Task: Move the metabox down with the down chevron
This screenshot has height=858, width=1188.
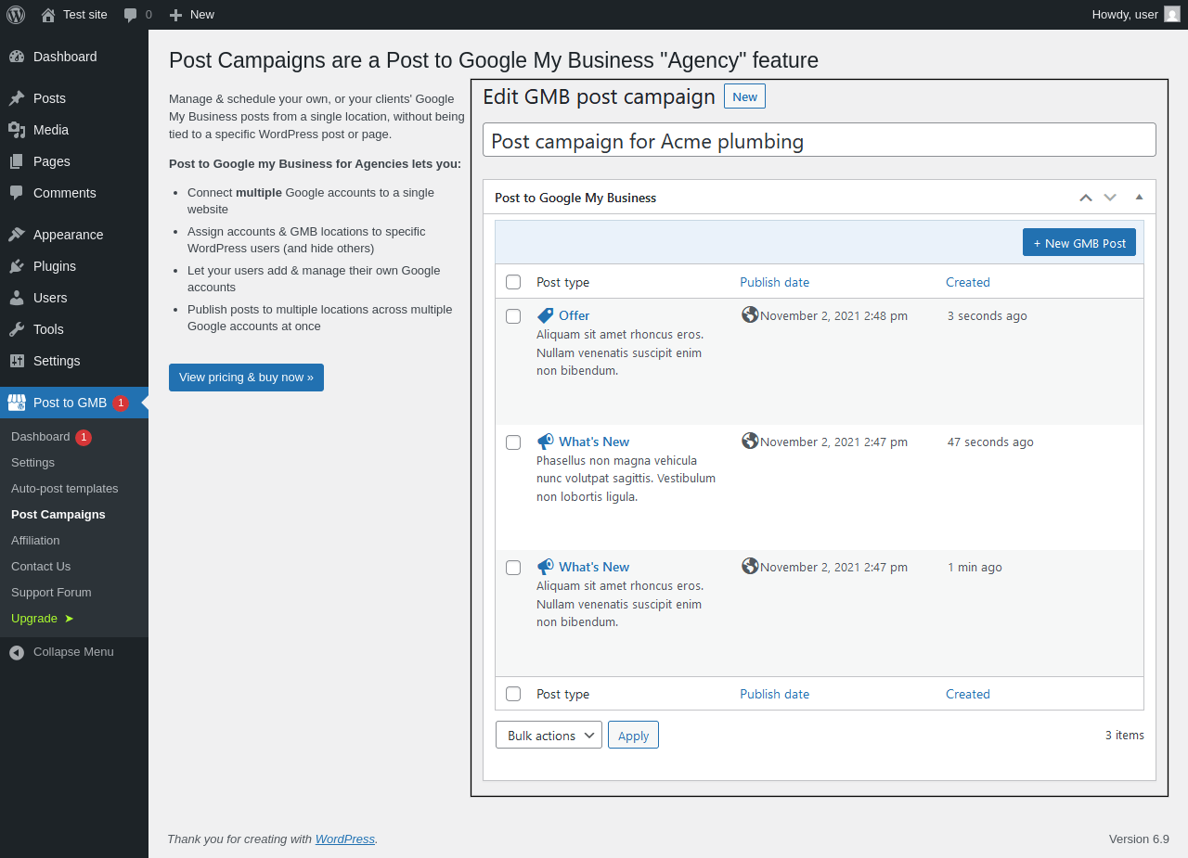Action: [1110, 198]
